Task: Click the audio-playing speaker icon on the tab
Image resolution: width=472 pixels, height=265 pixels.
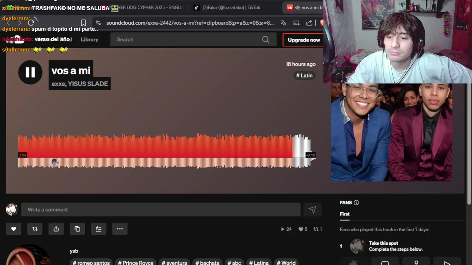Action: (x=297, y=8)
